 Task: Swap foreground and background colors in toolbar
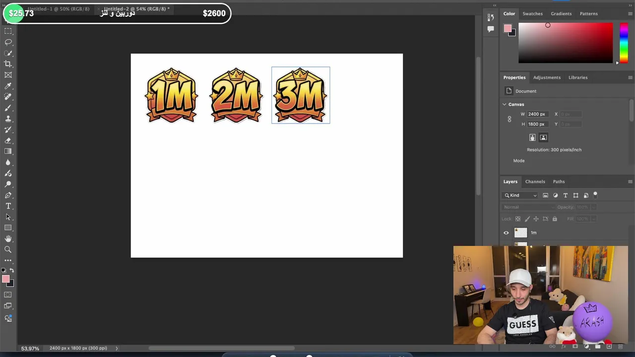pos(12,271)
